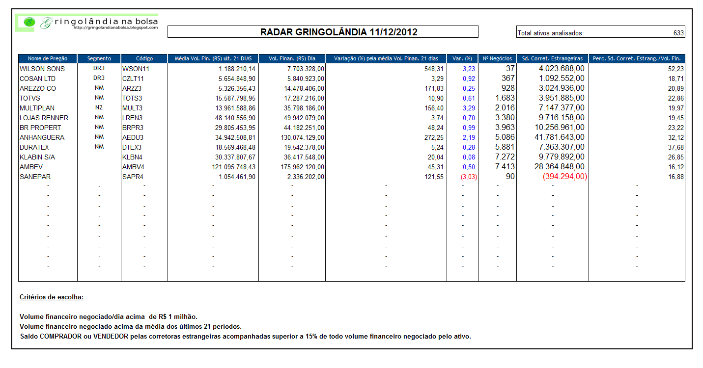Select the N2 segment cell for MULTIPLAN
The height and width of the screenshot is (368, 703).
pyautogui.click(x=99, y=107)
